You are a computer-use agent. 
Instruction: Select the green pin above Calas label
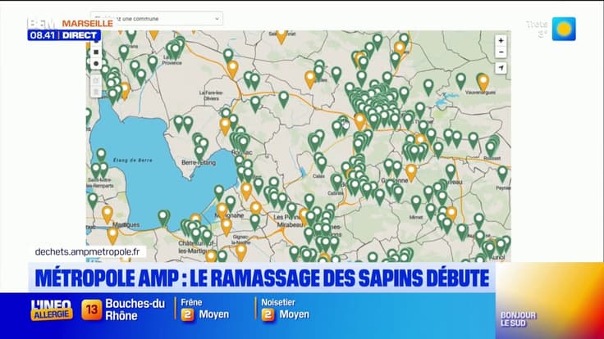click(x=321, y=164)
